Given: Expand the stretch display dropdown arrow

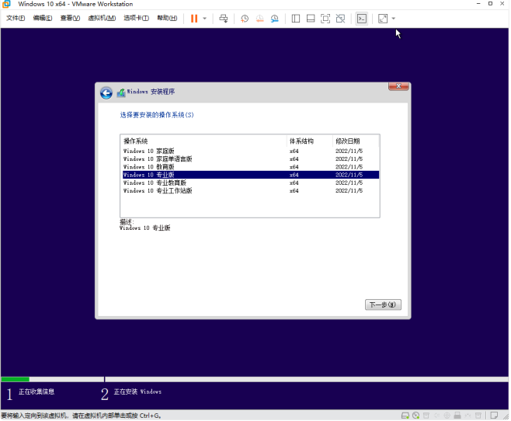Looking at the screenshot, I should coord(394,19).
